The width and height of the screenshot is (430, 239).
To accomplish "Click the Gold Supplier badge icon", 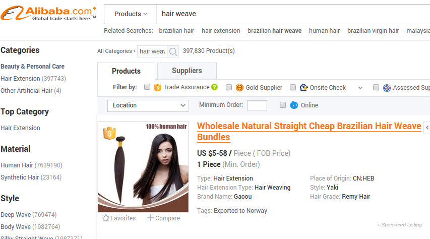I will coord(239,87).
